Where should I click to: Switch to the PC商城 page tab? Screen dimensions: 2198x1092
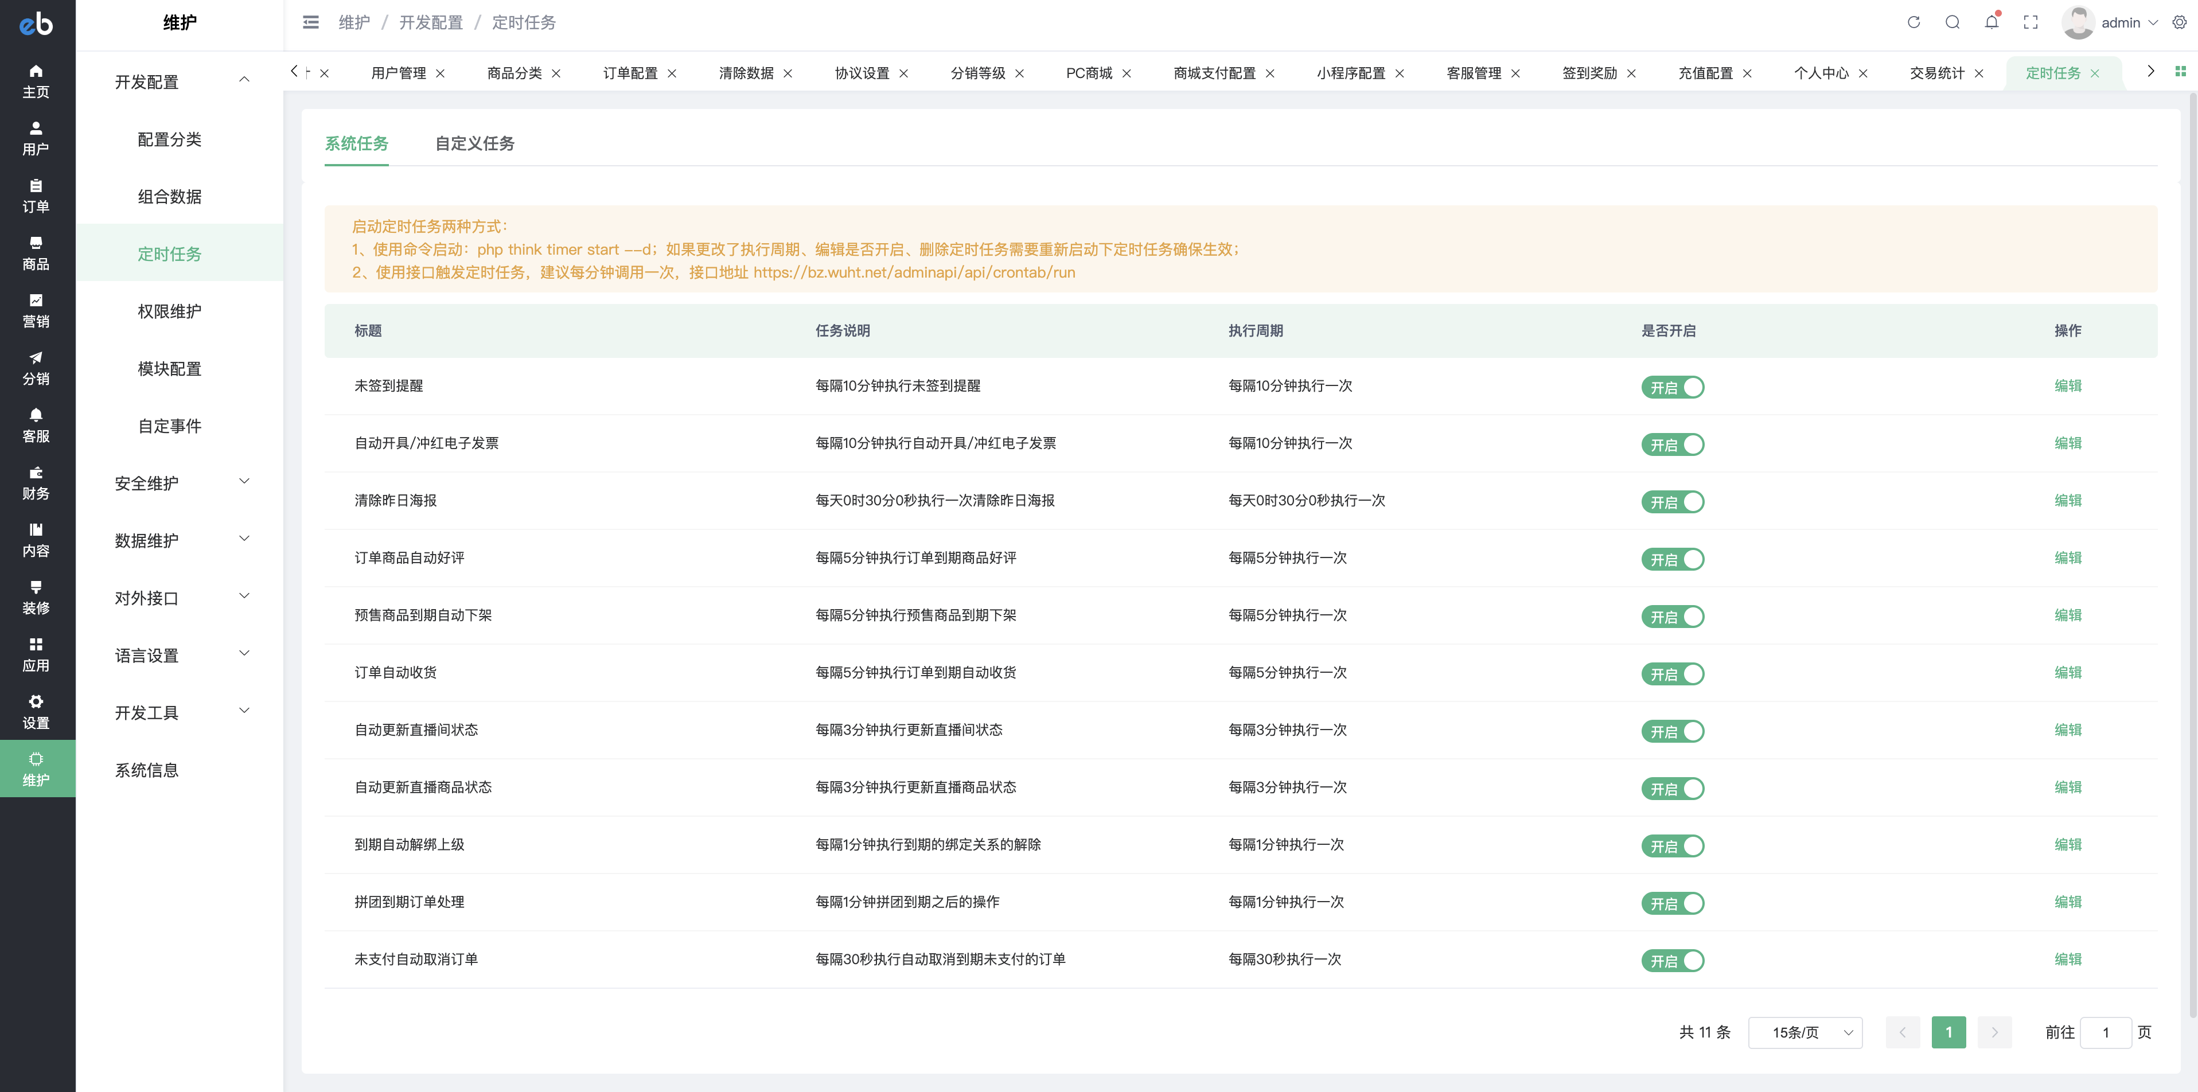pos(1089,73)
